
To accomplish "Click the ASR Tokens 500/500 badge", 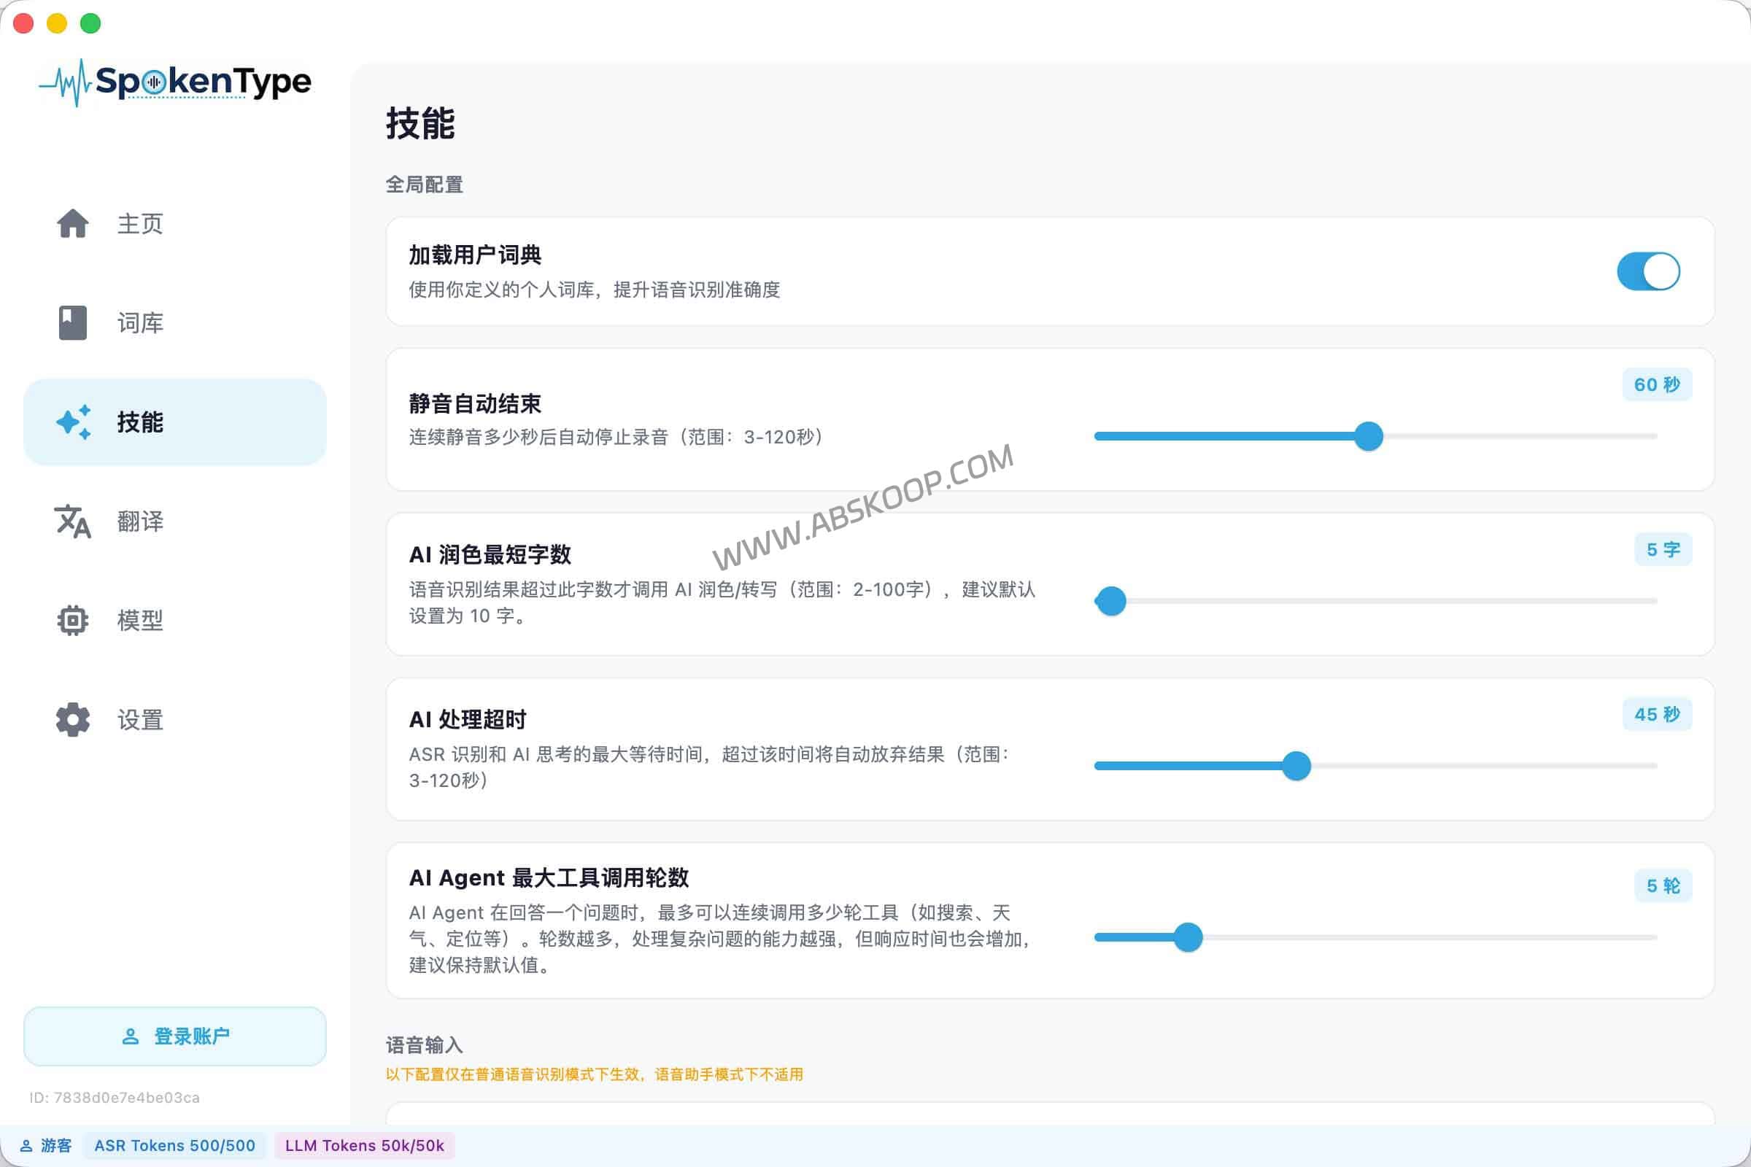I will (175, 1146).
